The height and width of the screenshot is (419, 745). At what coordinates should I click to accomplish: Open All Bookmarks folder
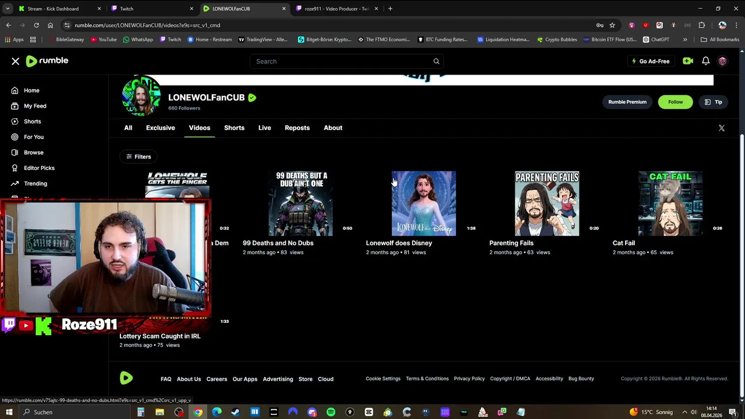coord(720,40)
